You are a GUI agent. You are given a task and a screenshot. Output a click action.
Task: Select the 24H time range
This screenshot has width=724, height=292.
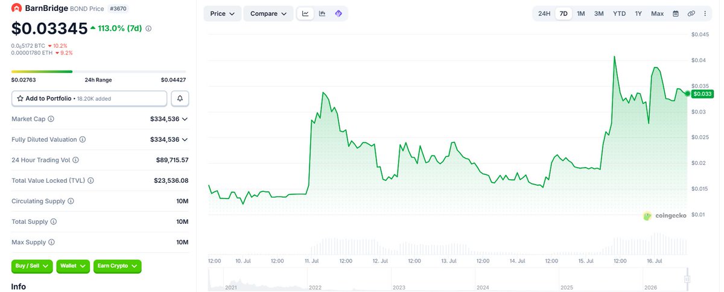point(544,13)
